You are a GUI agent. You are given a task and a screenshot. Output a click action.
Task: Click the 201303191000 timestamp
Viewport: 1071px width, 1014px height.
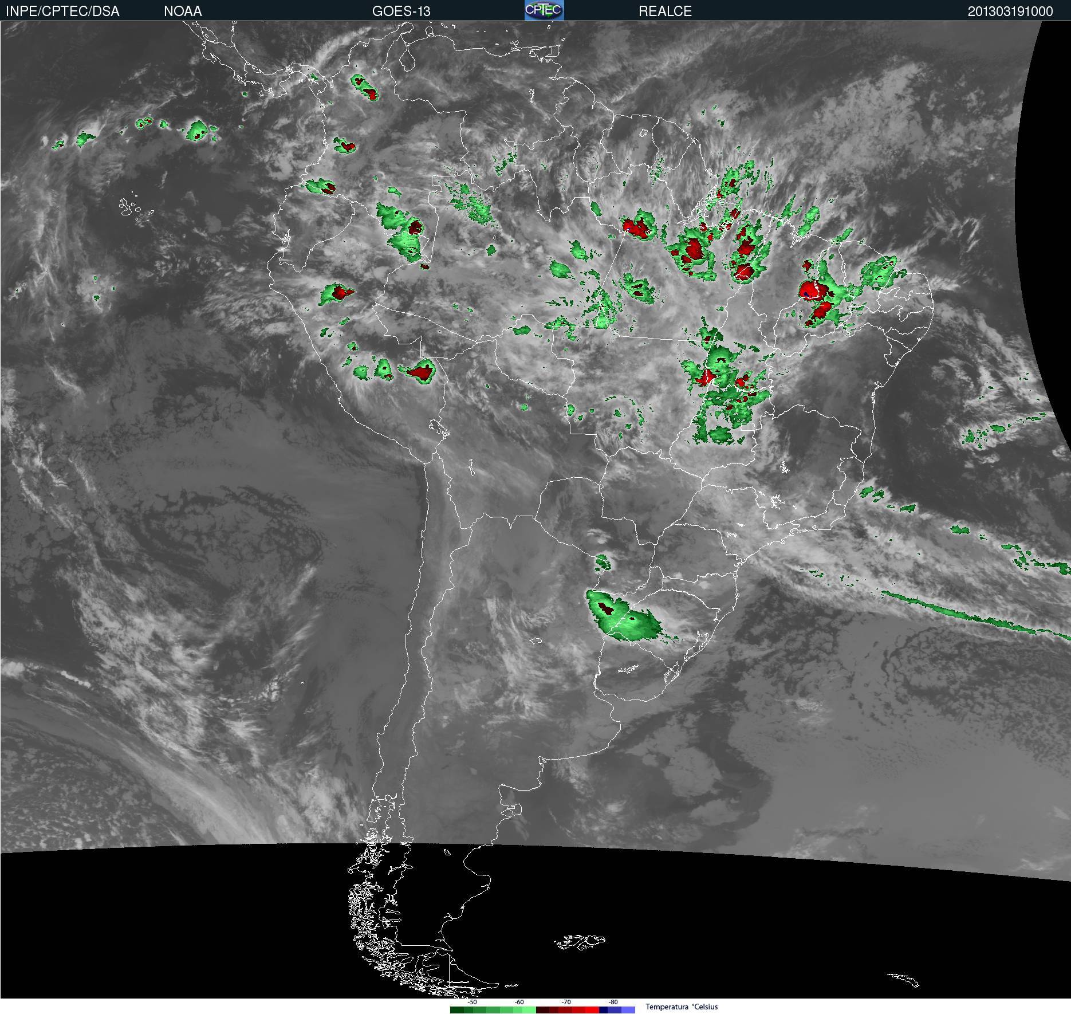(x=1010, y=11)
